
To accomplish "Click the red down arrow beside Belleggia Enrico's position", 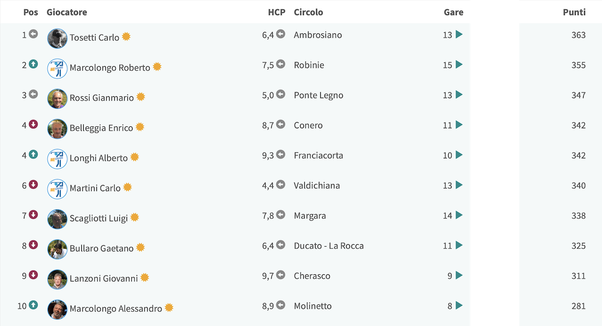I will click(x=33, y=124).
